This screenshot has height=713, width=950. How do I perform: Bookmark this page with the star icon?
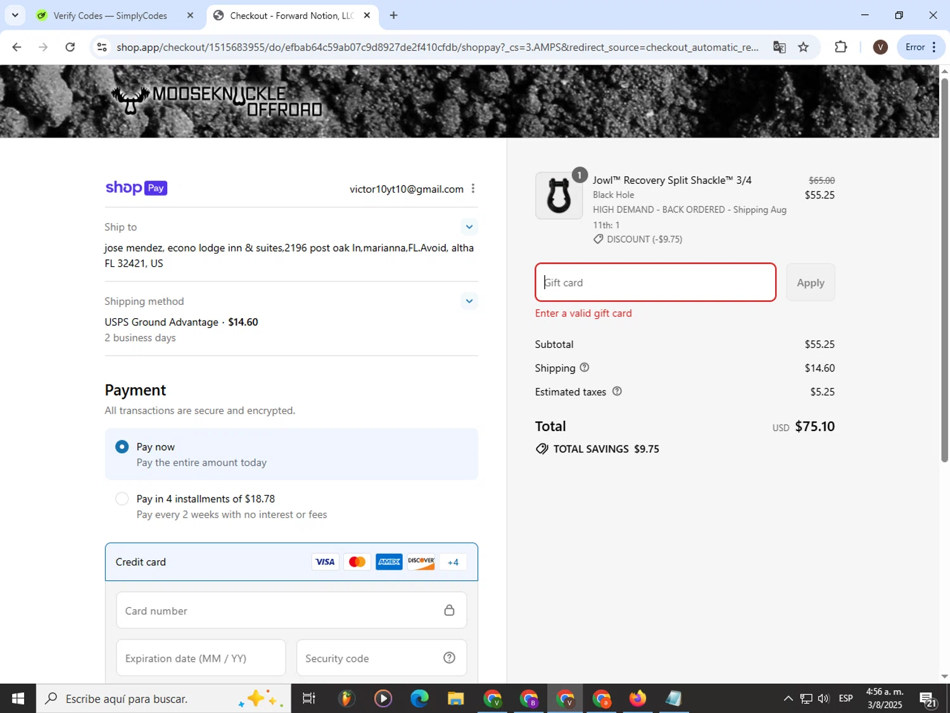[x=803, y=47]
